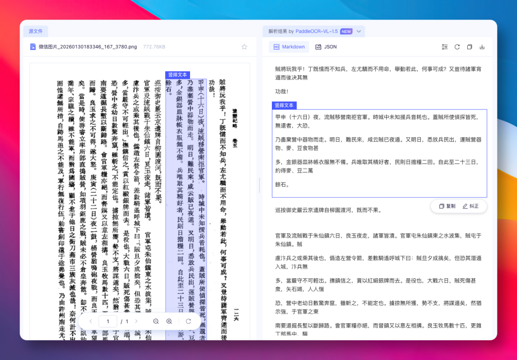
Task: Download the parse results
Action: click(482, 47)
